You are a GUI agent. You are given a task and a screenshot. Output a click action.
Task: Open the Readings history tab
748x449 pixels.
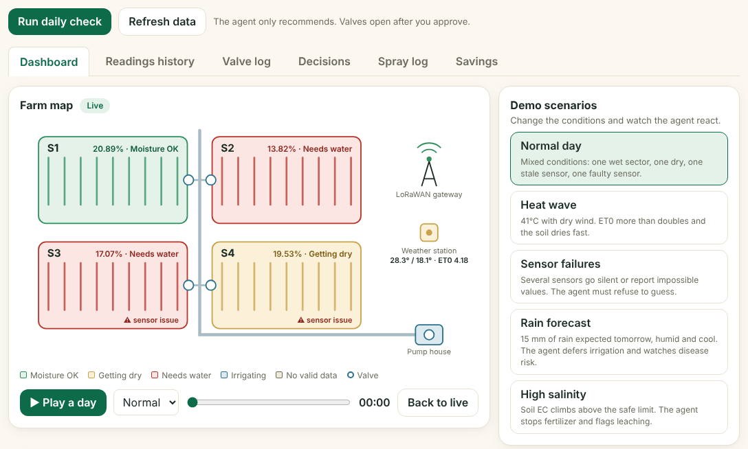coord(150,61)
